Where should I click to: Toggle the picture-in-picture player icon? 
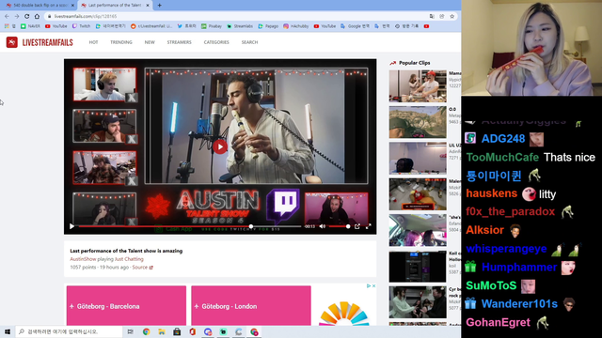pyautogui.click(x=357, y=226)
